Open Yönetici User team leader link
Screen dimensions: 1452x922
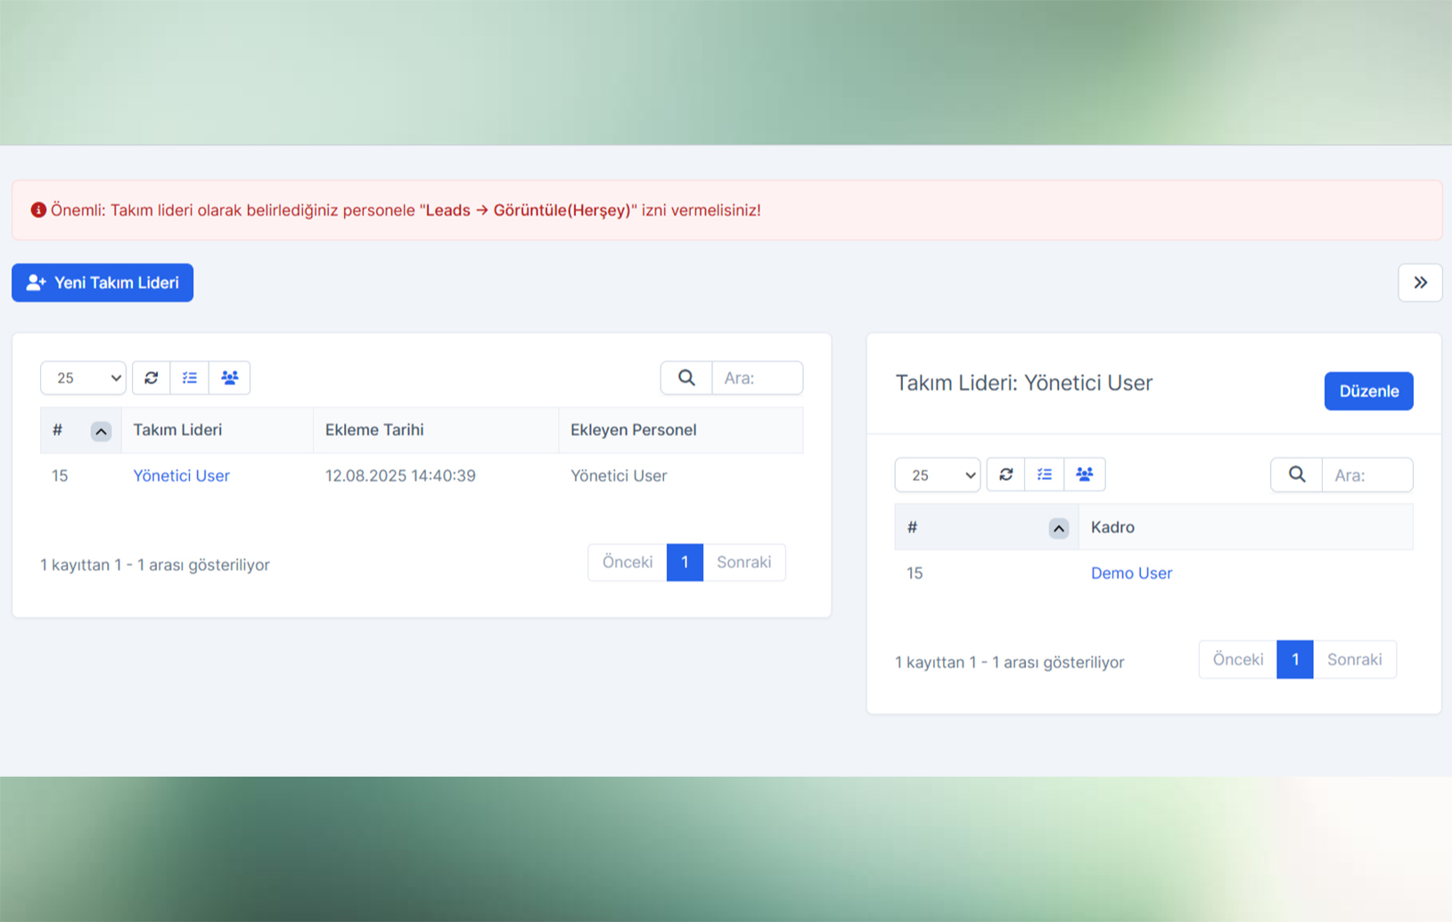click(x=181, y=476)
